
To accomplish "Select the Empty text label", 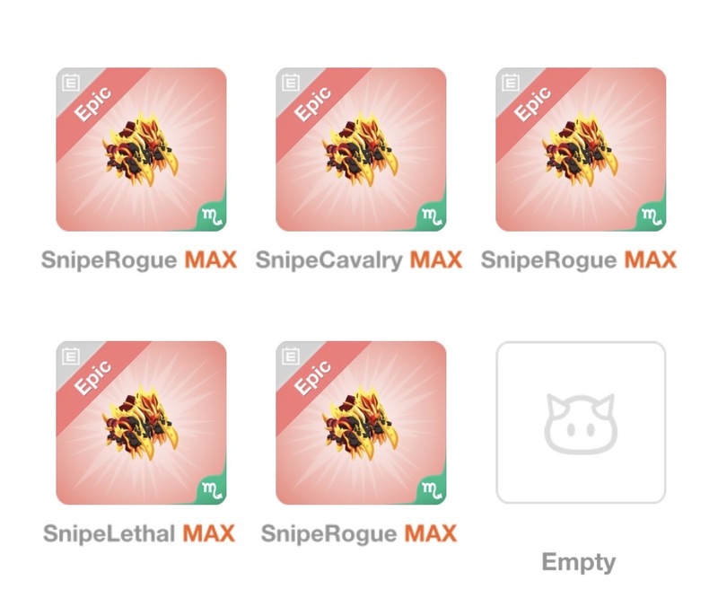I will 579,562.
